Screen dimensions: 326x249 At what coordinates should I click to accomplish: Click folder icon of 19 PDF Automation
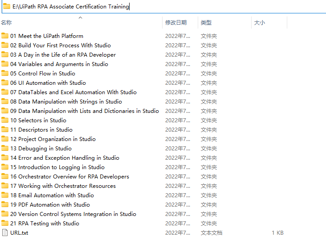pyautogui.click(x=5, y=205)
